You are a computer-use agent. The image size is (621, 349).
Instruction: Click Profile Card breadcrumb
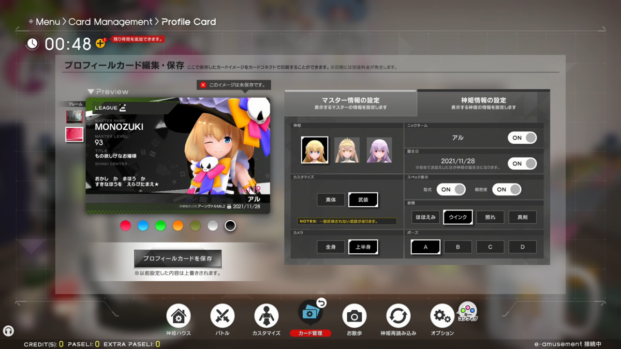click(x=188, y=22)
